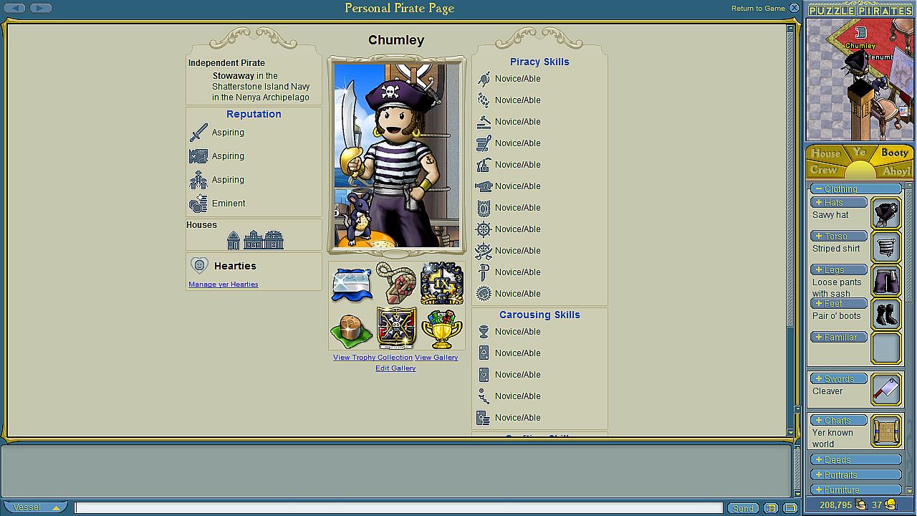
Task: Click the doubloons coin icon
Action: (x=890, y=505)
